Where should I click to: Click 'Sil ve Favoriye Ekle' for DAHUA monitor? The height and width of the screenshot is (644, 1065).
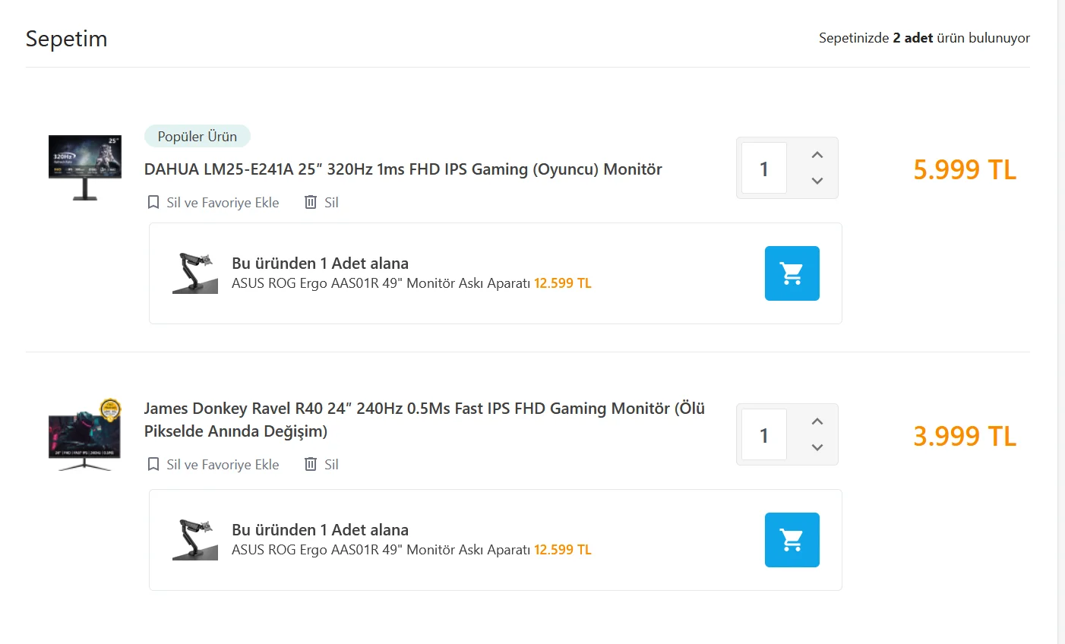pos(223,203)
